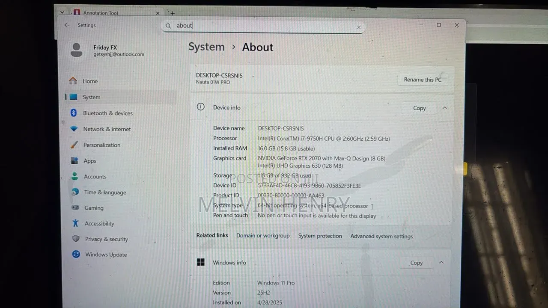Screen dimensions: 548x308
Task: Open the Privacy & security shield icon
Action: pyautogui.click(x=76, y=239)
